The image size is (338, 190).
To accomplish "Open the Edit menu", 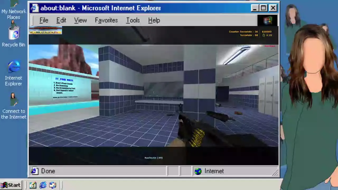I will pyautogui.click(x=61, y=20).
